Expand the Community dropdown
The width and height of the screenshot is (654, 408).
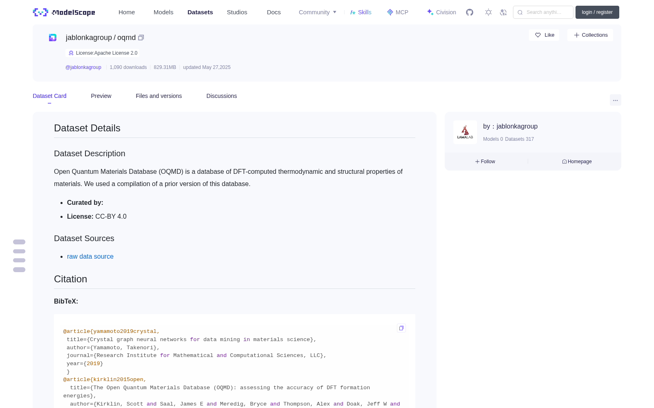click(318, 12)
